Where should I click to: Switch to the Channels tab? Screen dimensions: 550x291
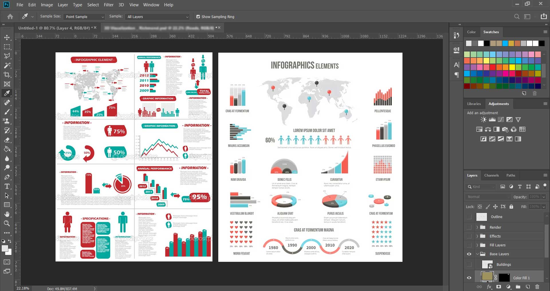click(x=491, y=175)
